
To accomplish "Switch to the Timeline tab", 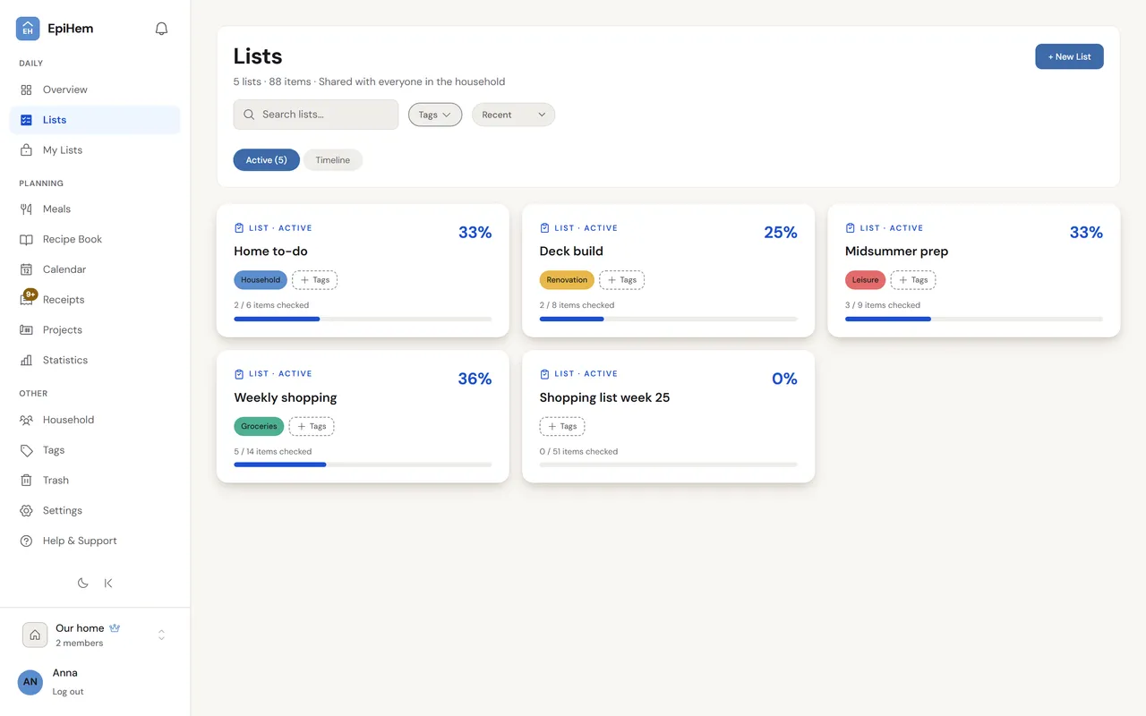I will [x=333, y=160].
